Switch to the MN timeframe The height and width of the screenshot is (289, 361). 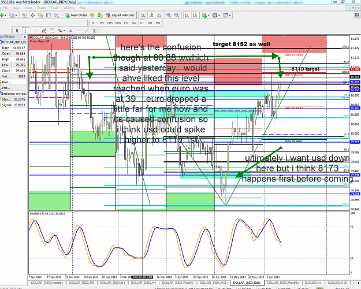158,23
